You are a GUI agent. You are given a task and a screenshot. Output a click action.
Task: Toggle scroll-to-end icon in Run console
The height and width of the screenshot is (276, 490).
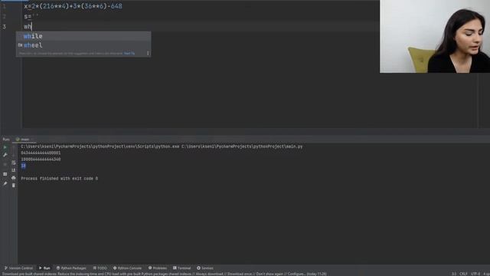point(14,170)
